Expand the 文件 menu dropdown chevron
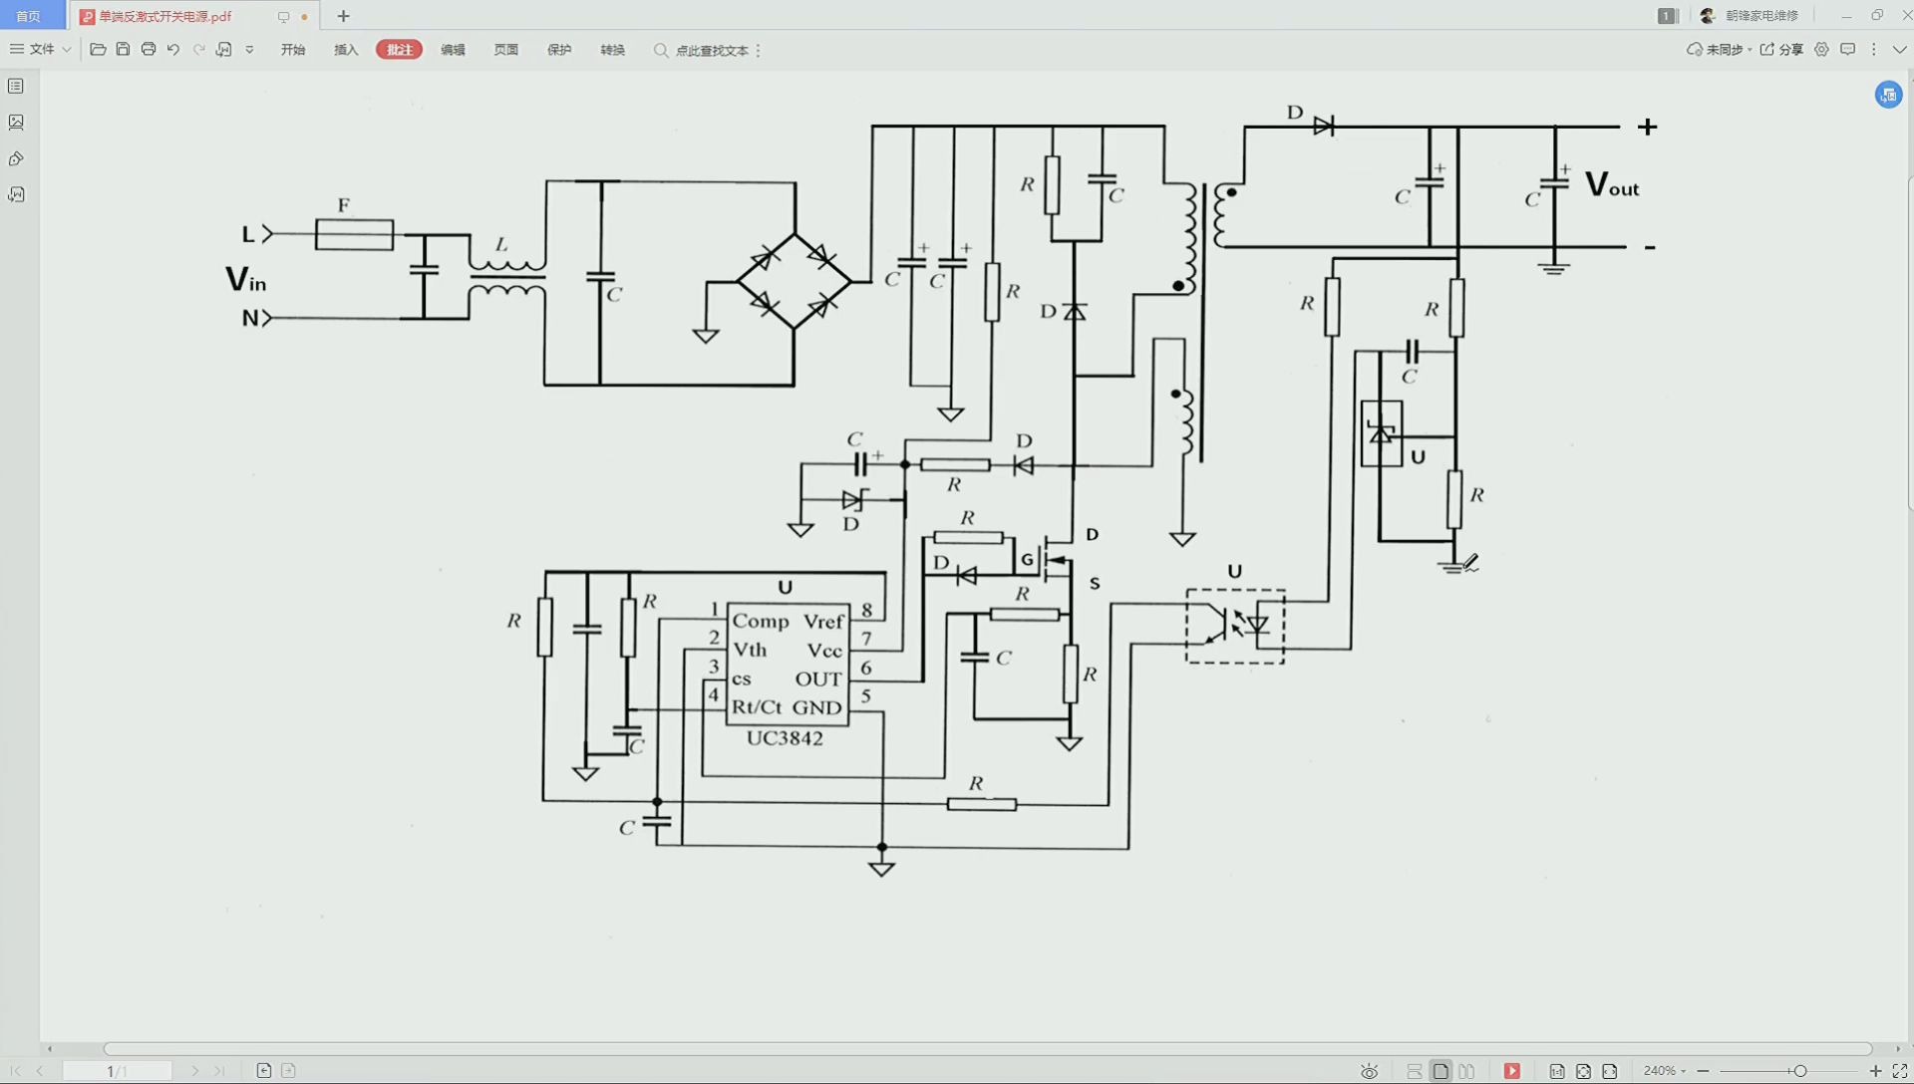1914x1084 pixels. pyautogui.click(x=67, y=50)
